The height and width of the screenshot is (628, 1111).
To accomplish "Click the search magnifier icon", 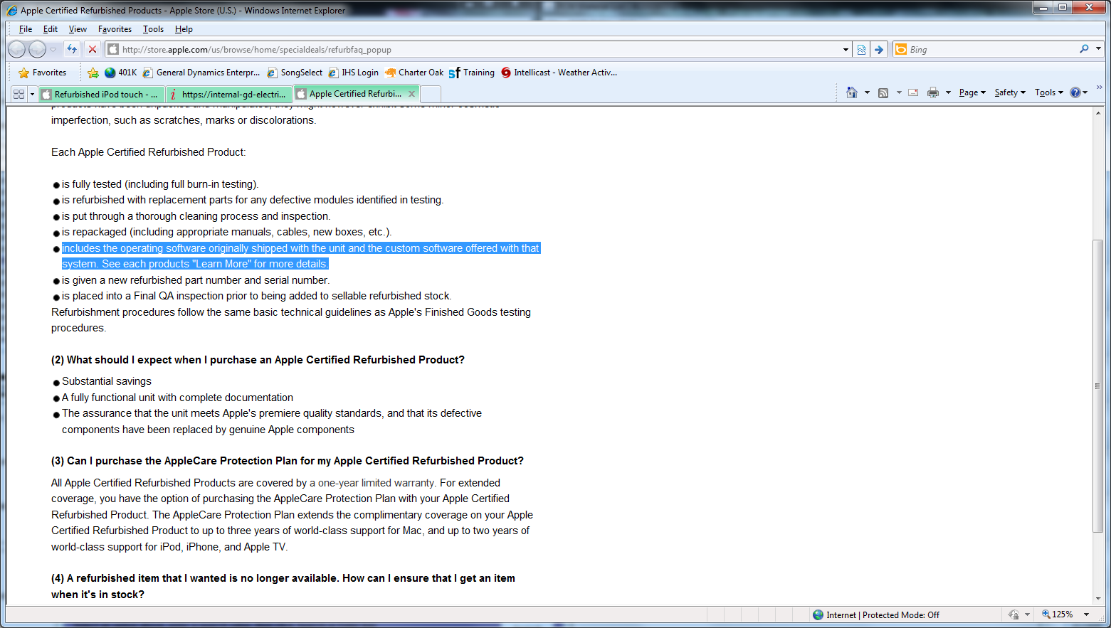I will 1084,49.
